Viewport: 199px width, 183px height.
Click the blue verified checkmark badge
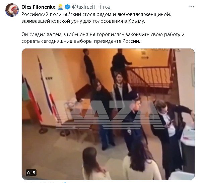coord(67,7)
